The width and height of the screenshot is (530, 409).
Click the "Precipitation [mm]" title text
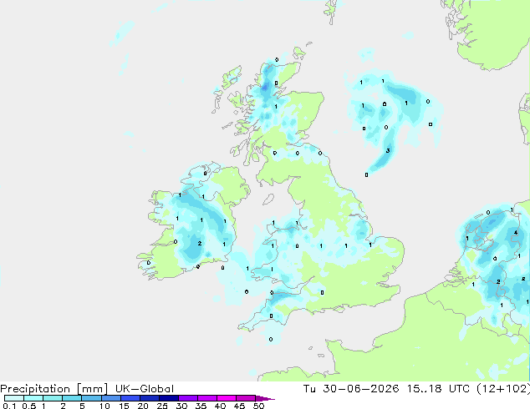point(54,389)
